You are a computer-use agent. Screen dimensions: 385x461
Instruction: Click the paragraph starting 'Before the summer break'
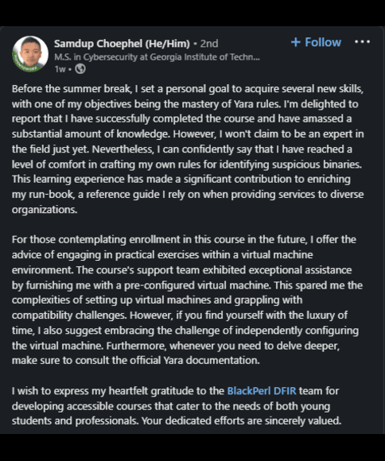coord(188,149)
